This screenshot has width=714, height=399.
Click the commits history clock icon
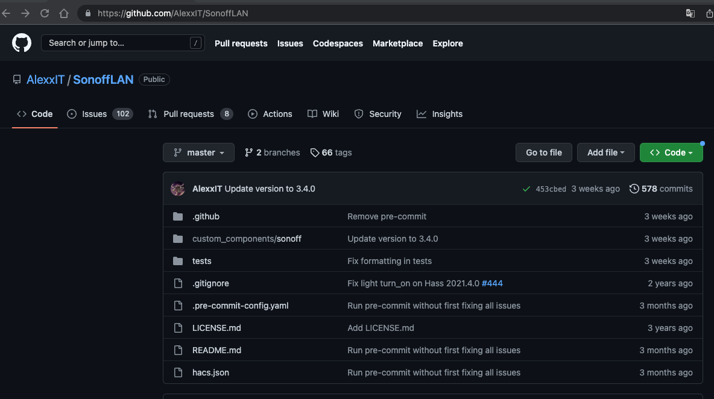[634, 189]
